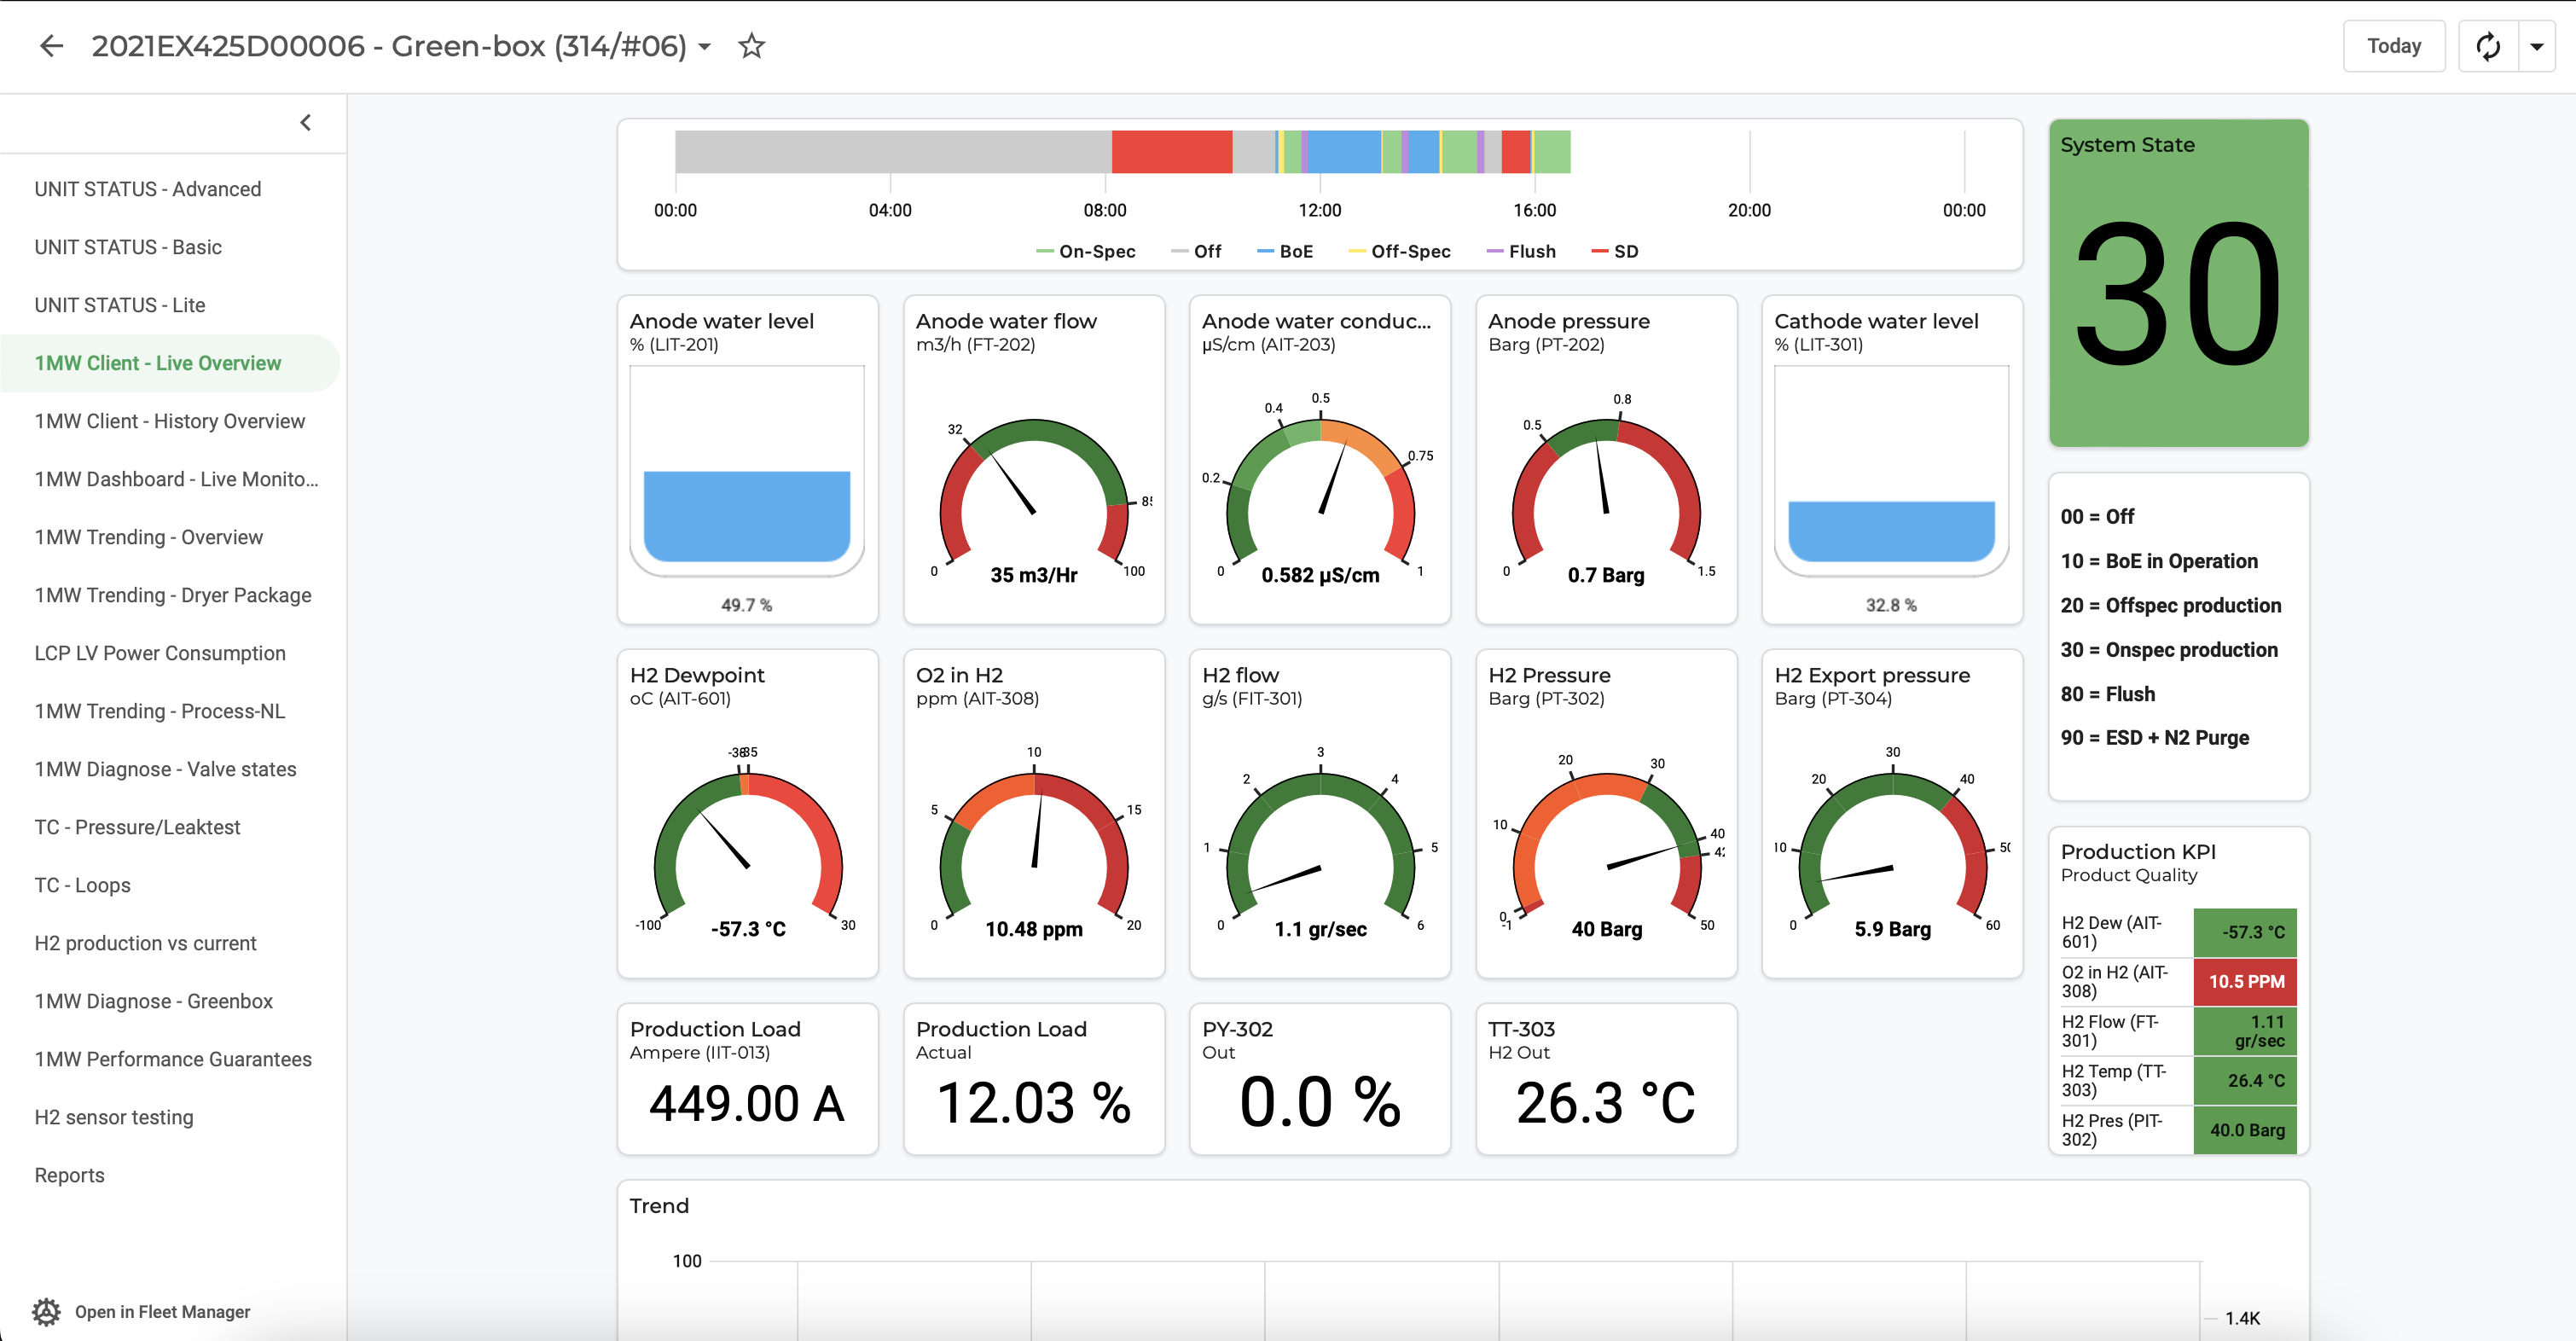Screen dimensions: 2576x1341
Task: Click the back arrow in the header
Action: coord(50,46)
